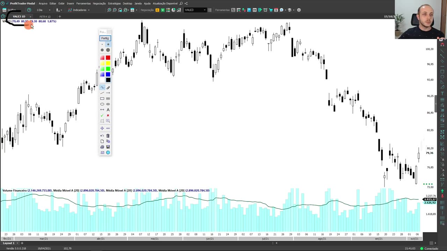The width and height of the screenshot is (447, 251).
Task: Click the blue info circle icon
Action: click(x=108, y=152)
